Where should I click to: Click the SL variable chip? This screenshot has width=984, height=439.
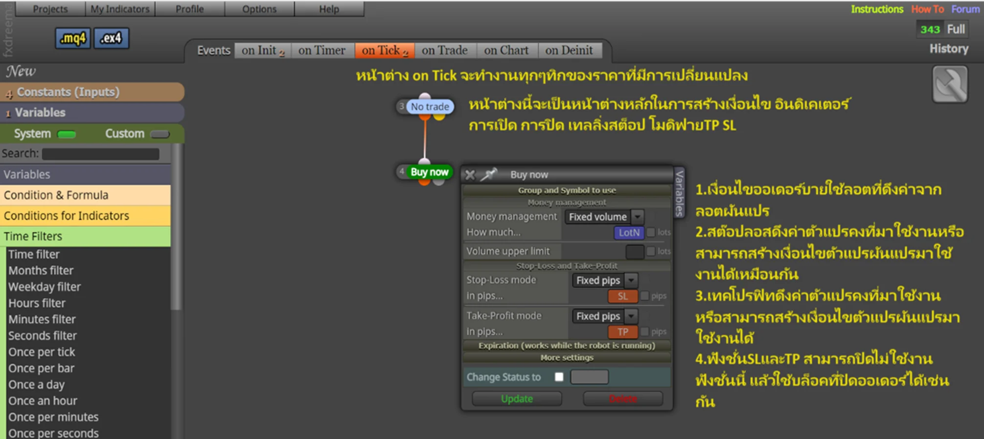point(622,296)
